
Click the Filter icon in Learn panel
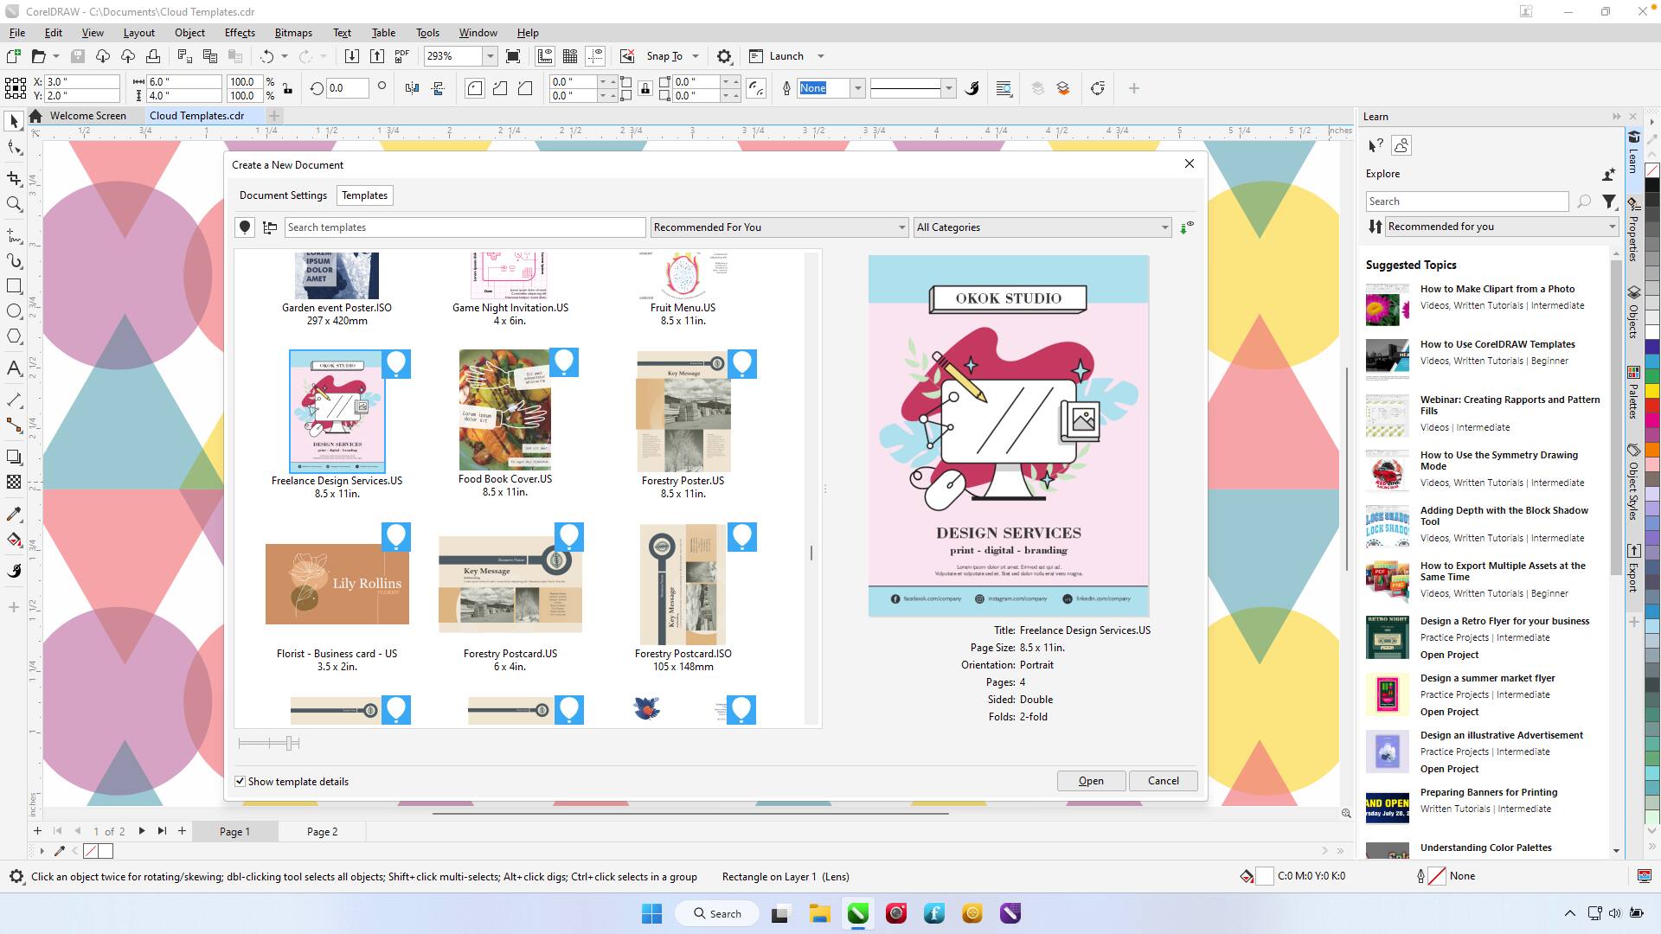[x=1608, y=202]
